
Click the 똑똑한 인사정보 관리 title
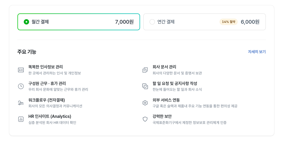point(45,67)
